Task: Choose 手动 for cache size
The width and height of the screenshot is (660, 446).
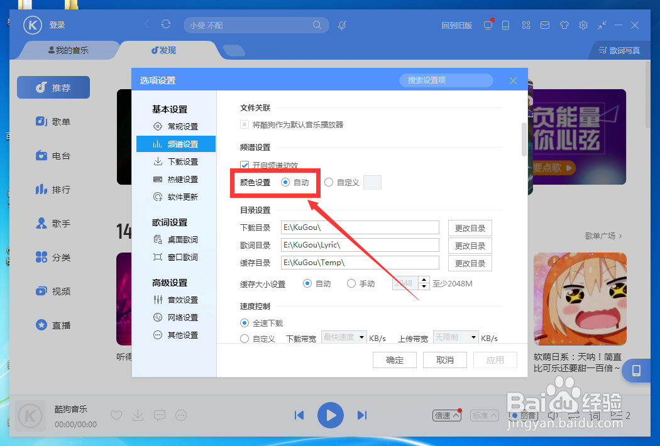Action: pos(351,283)
